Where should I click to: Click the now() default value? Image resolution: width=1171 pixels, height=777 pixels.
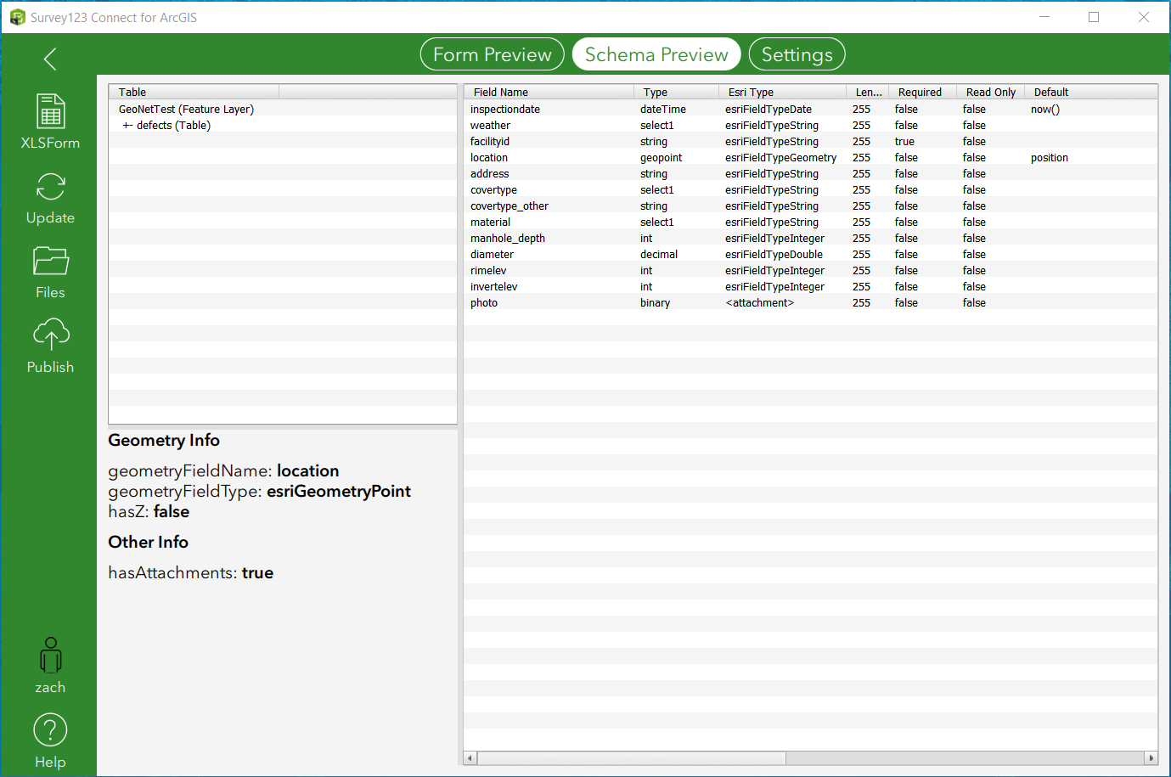1045,109
